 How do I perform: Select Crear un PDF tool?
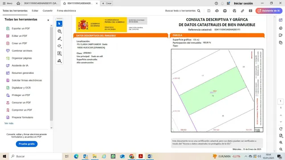[x=16, y=44]
